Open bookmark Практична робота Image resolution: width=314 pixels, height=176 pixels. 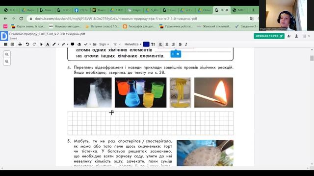[x=177, y=26]
